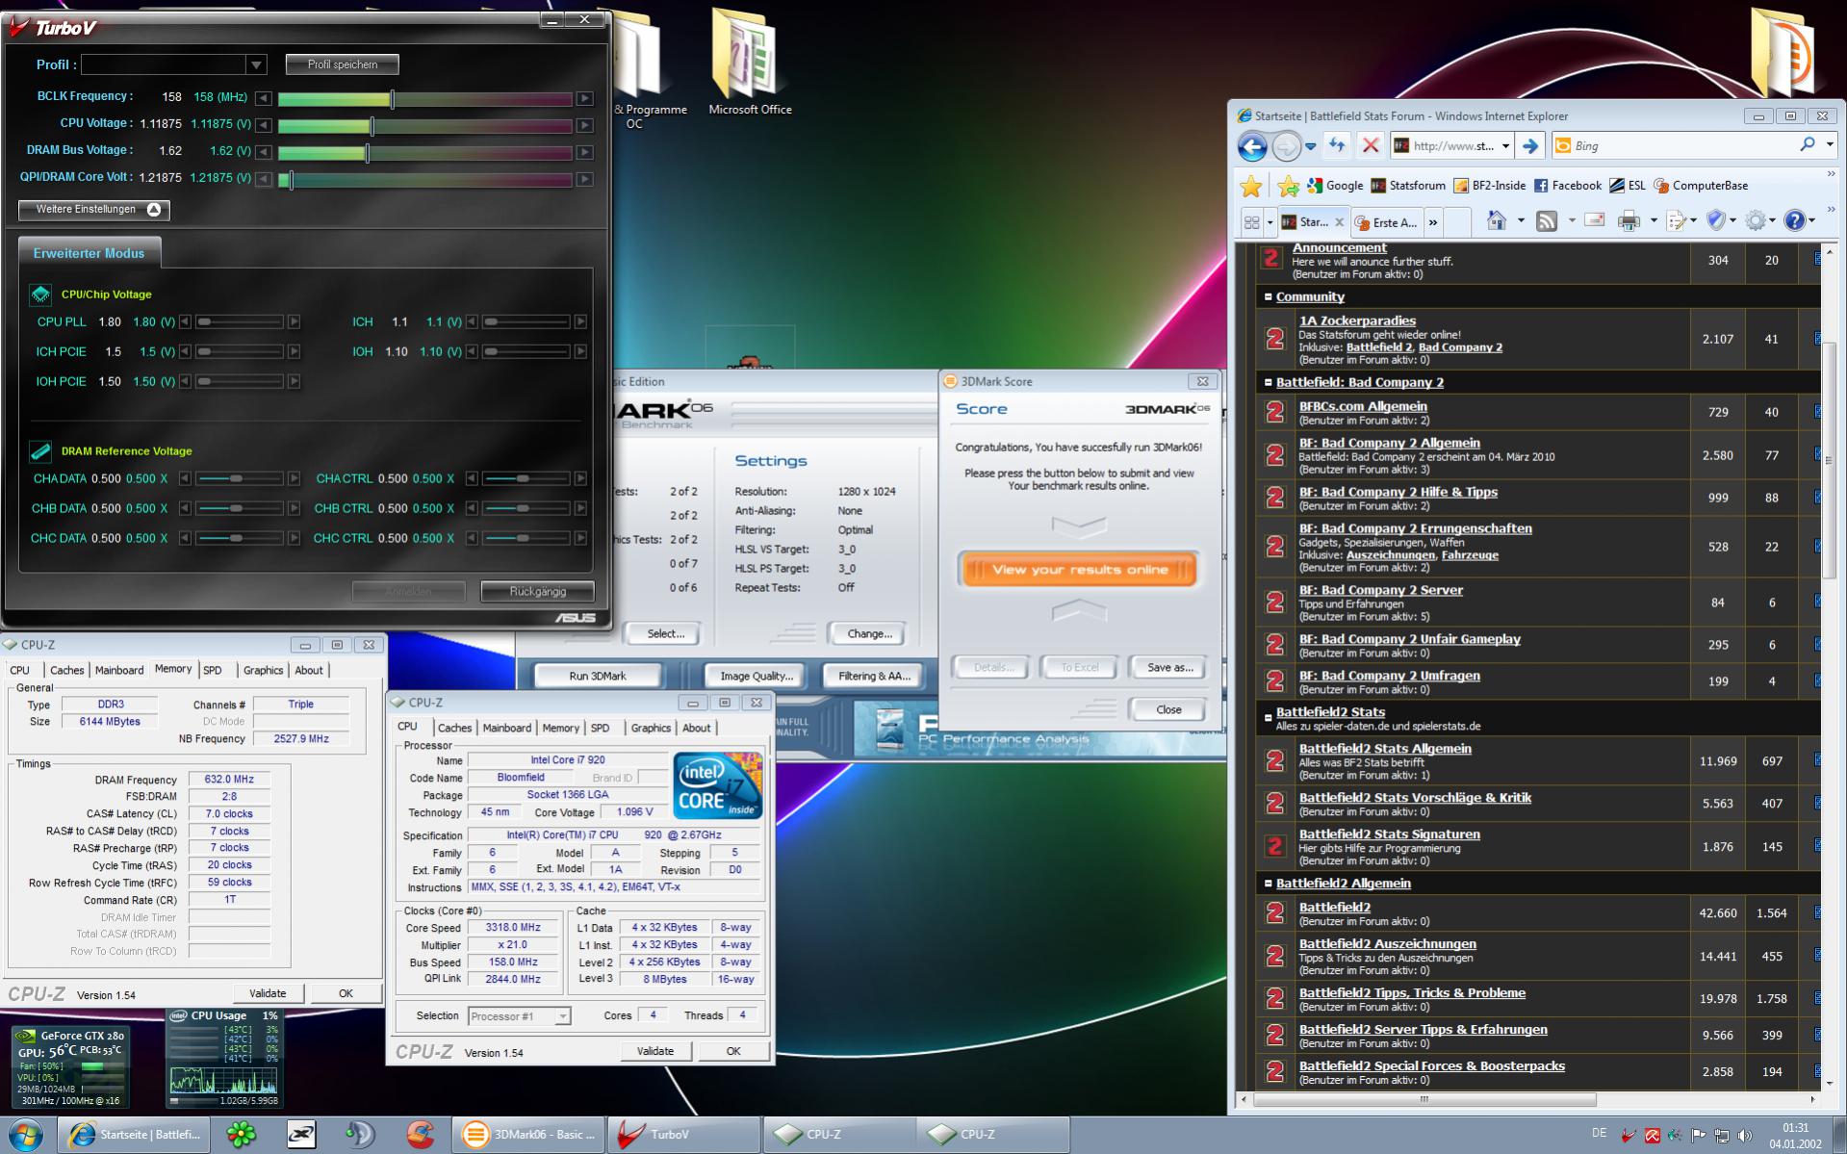
Task: Click the network tray icon
Action: 1722,1136
